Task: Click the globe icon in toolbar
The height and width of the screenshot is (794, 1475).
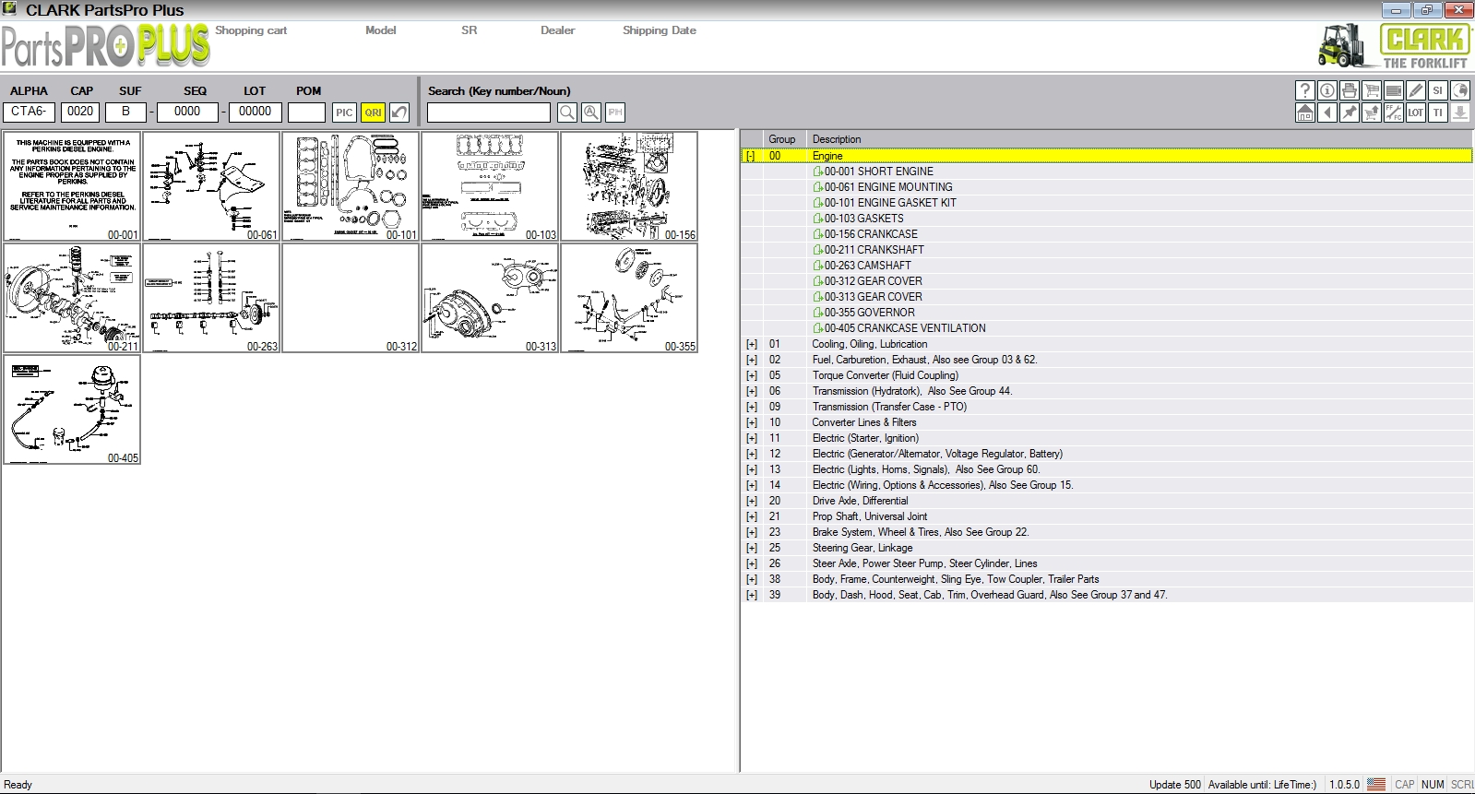Action: pos(1459,90)
